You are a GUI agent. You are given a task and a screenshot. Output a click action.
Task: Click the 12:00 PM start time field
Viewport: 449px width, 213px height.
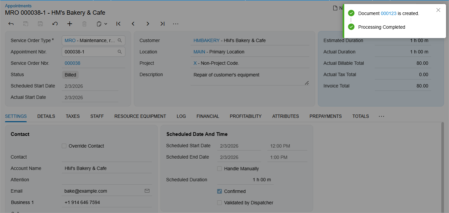(288, 146)
